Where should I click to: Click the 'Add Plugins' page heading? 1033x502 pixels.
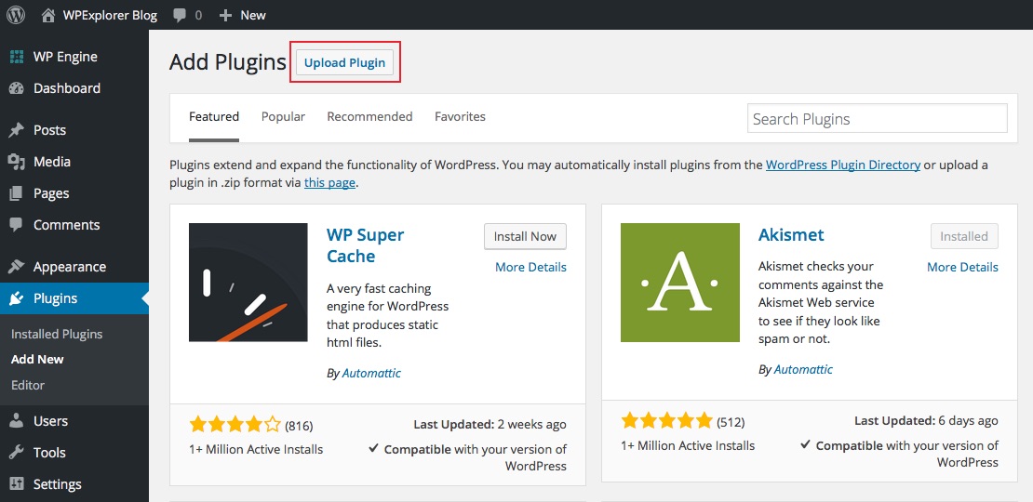click(228, 62)
